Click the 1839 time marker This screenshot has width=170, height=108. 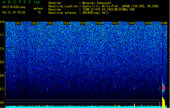pyautogui.click(x=148, y=23)
